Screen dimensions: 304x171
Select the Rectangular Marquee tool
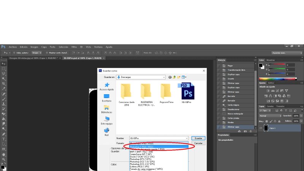pyautogui.click(x=4, y=69)
